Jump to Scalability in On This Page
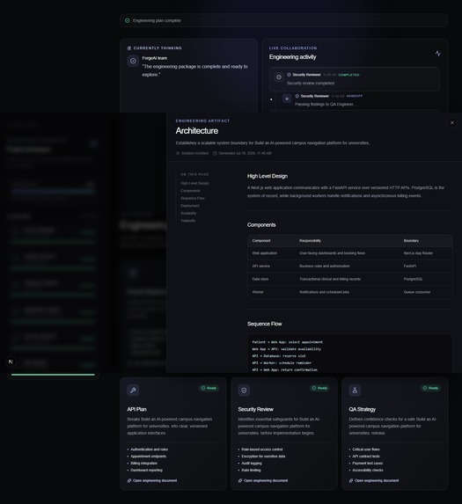The image size is (462, 504). pyautogui.click(x=188, y=213)
